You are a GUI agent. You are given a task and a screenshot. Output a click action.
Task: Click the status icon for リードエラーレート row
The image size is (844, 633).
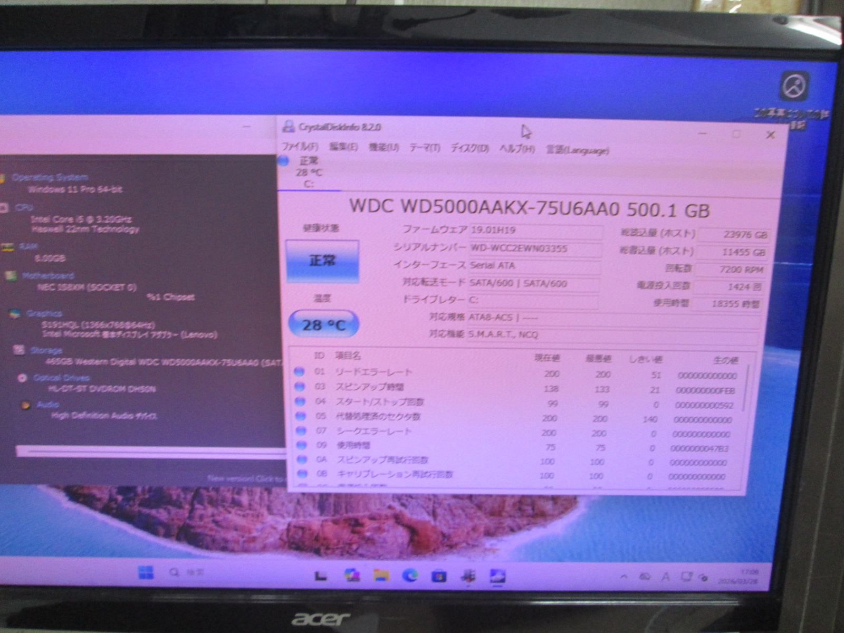(x=299, y=372)
